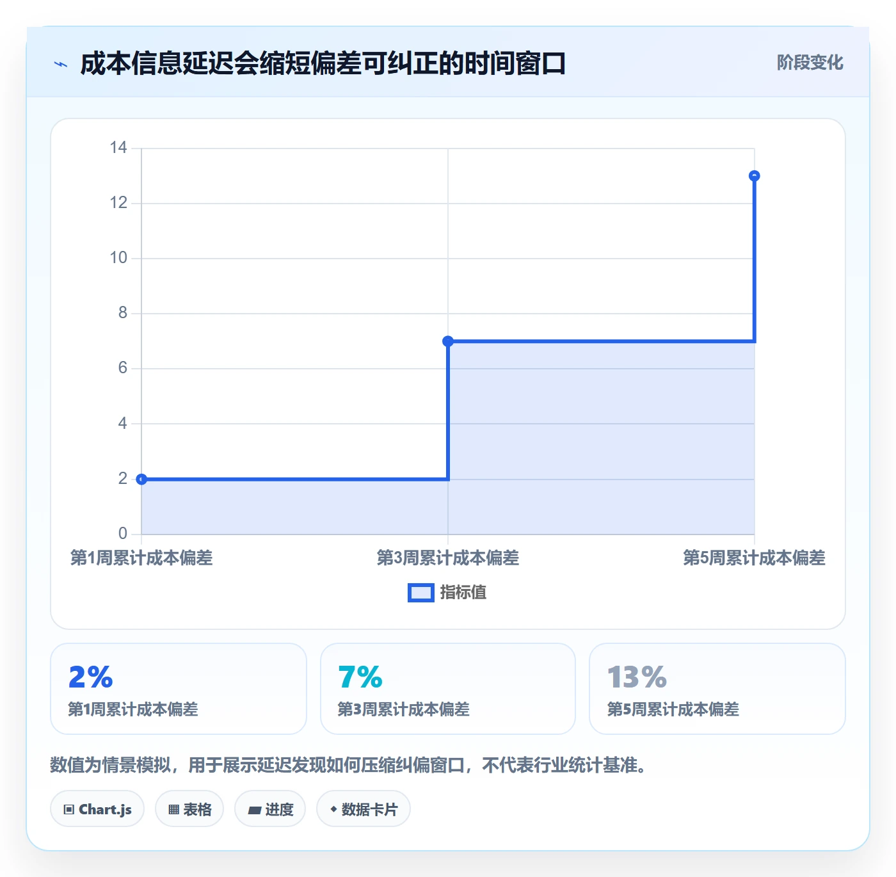Image resolution: width=896 pixels, height=877 pixels.
Task: Toggle the 指标值 legend color swatch
Action: click(421, 593)
